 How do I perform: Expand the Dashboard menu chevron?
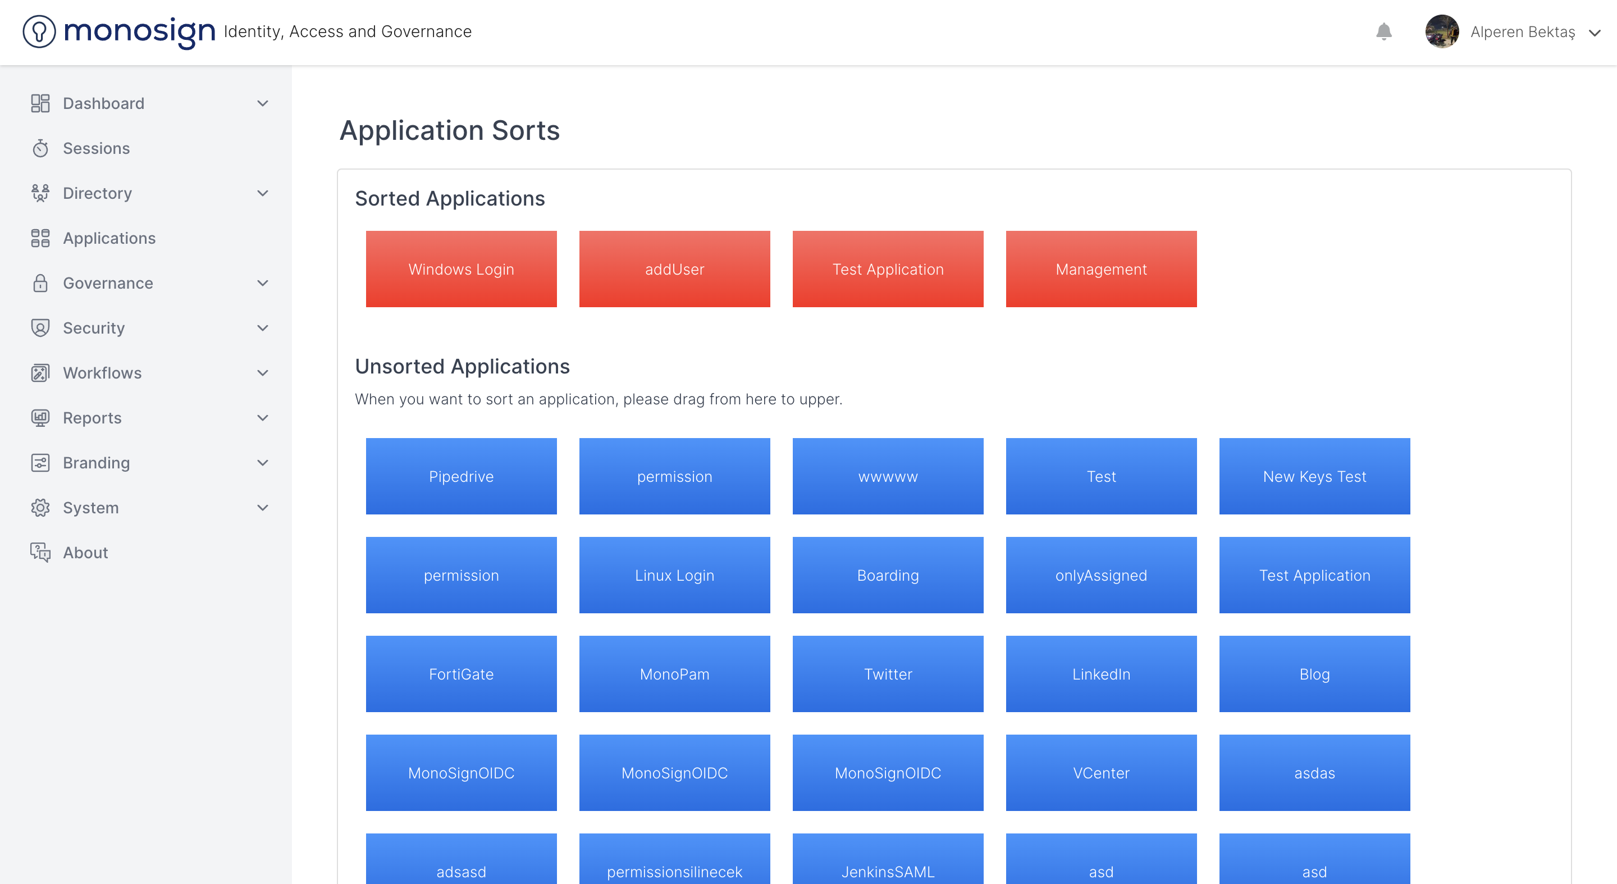(262, 103)
